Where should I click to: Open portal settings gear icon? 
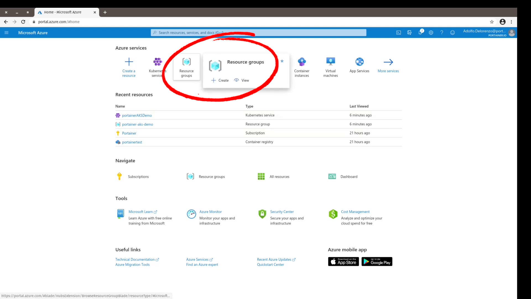pos(431,33)
